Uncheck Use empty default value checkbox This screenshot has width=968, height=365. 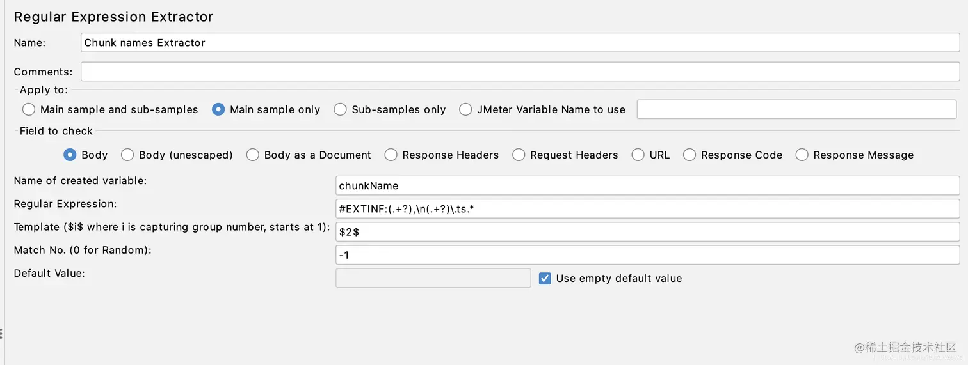tap(545, 278)
